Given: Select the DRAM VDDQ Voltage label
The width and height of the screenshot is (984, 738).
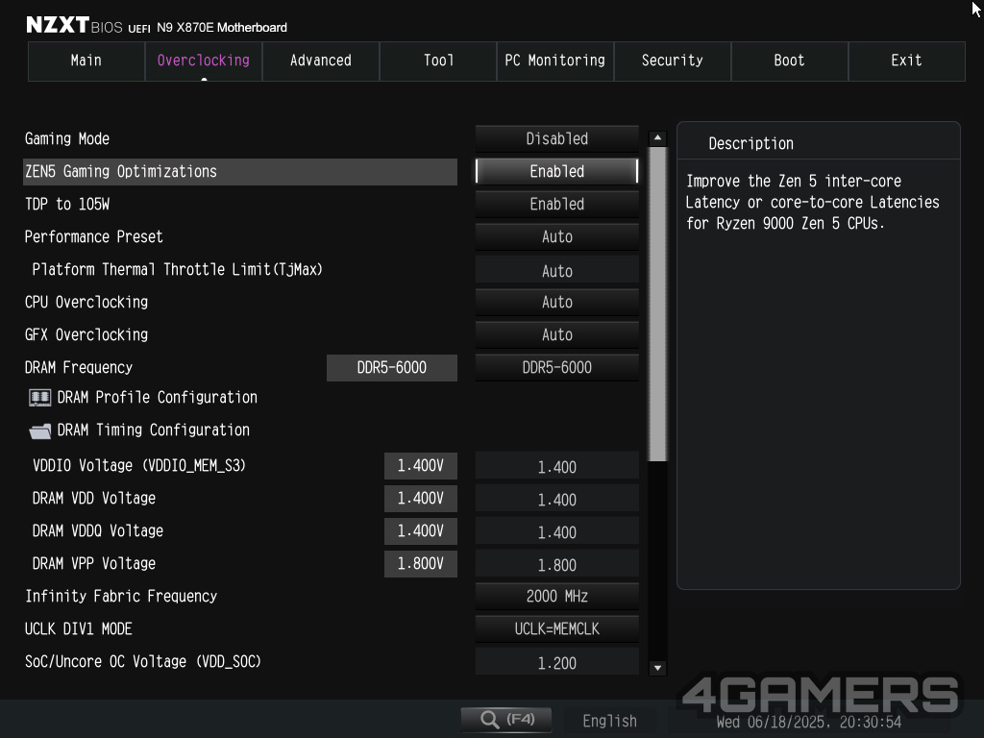Looking at the screenshot, I should tap(97, 530).
